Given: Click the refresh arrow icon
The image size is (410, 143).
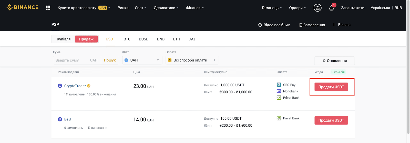Looking at the screenshot, I should 324,61.
